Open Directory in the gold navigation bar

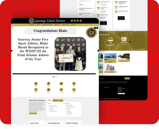click(x=73, y=25)
